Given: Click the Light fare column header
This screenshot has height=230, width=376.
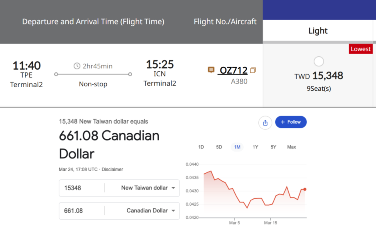Looking at the screenshot, I should click(318, 31).
